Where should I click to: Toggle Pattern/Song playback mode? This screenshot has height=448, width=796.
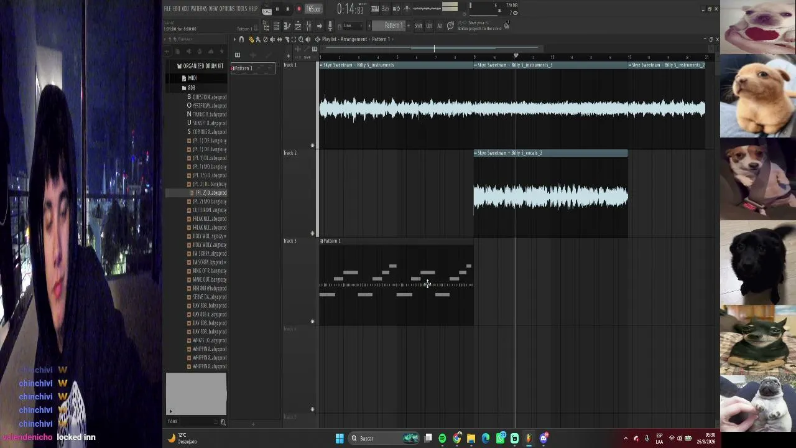267,9
